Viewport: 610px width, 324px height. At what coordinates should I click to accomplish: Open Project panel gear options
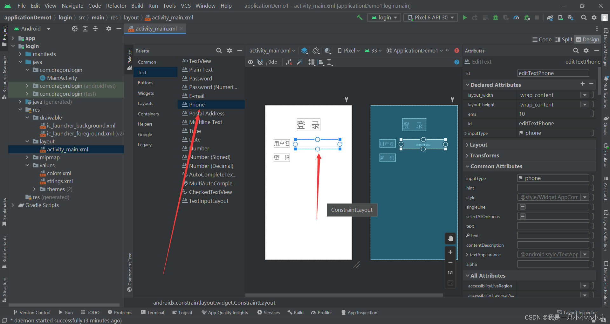tap(109, 29)
